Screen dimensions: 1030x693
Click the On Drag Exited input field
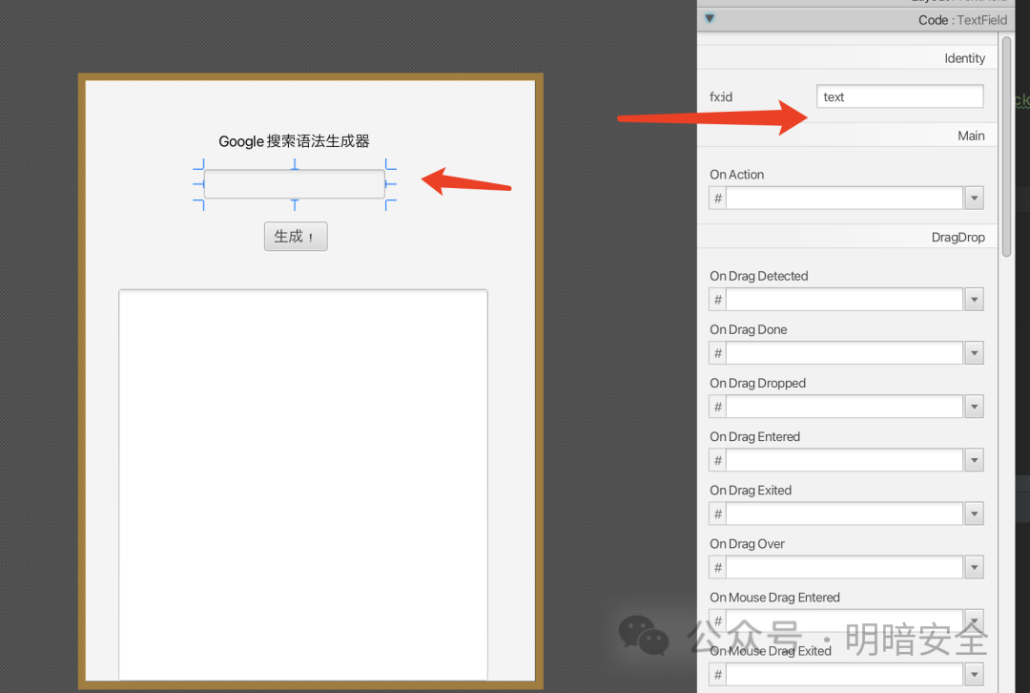[844, 514]
